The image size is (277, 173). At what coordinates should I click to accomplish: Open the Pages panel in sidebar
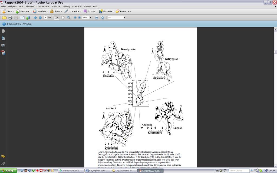[3, 31]
